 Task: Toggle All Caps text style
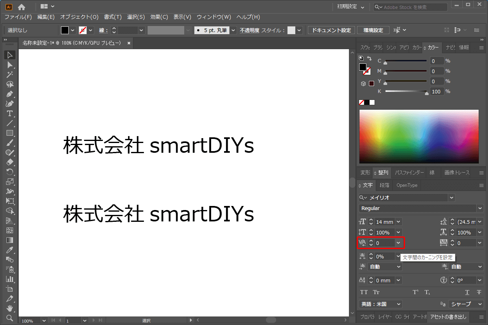(x=364, y=292)
